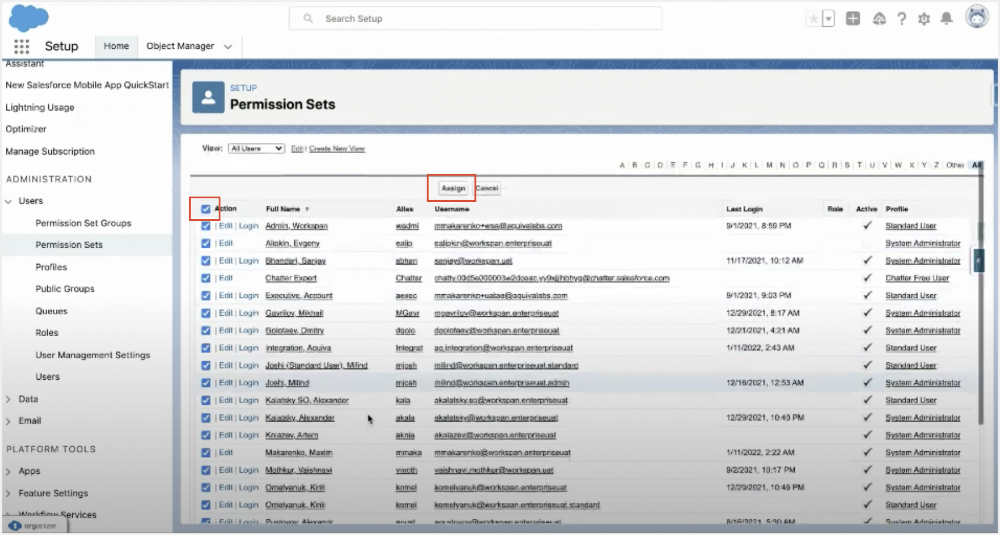Click the Permission Sets header icon
Screen dimensions: 1000x535
pyautogui.click(x=208, y=97)
